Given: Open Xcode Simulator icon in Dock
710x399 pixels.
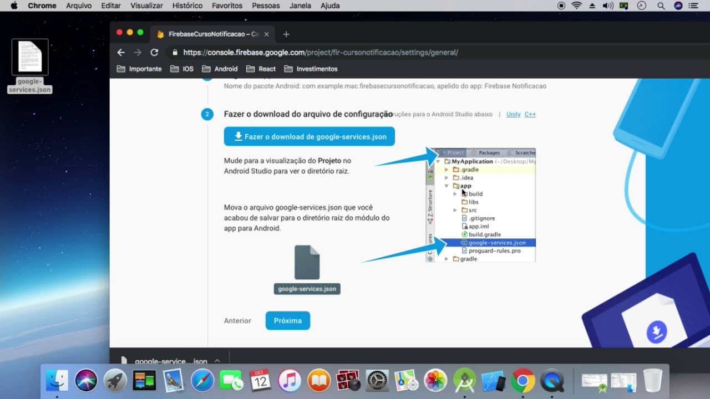Looking at the screenshot, I should [x=494, y=381].
